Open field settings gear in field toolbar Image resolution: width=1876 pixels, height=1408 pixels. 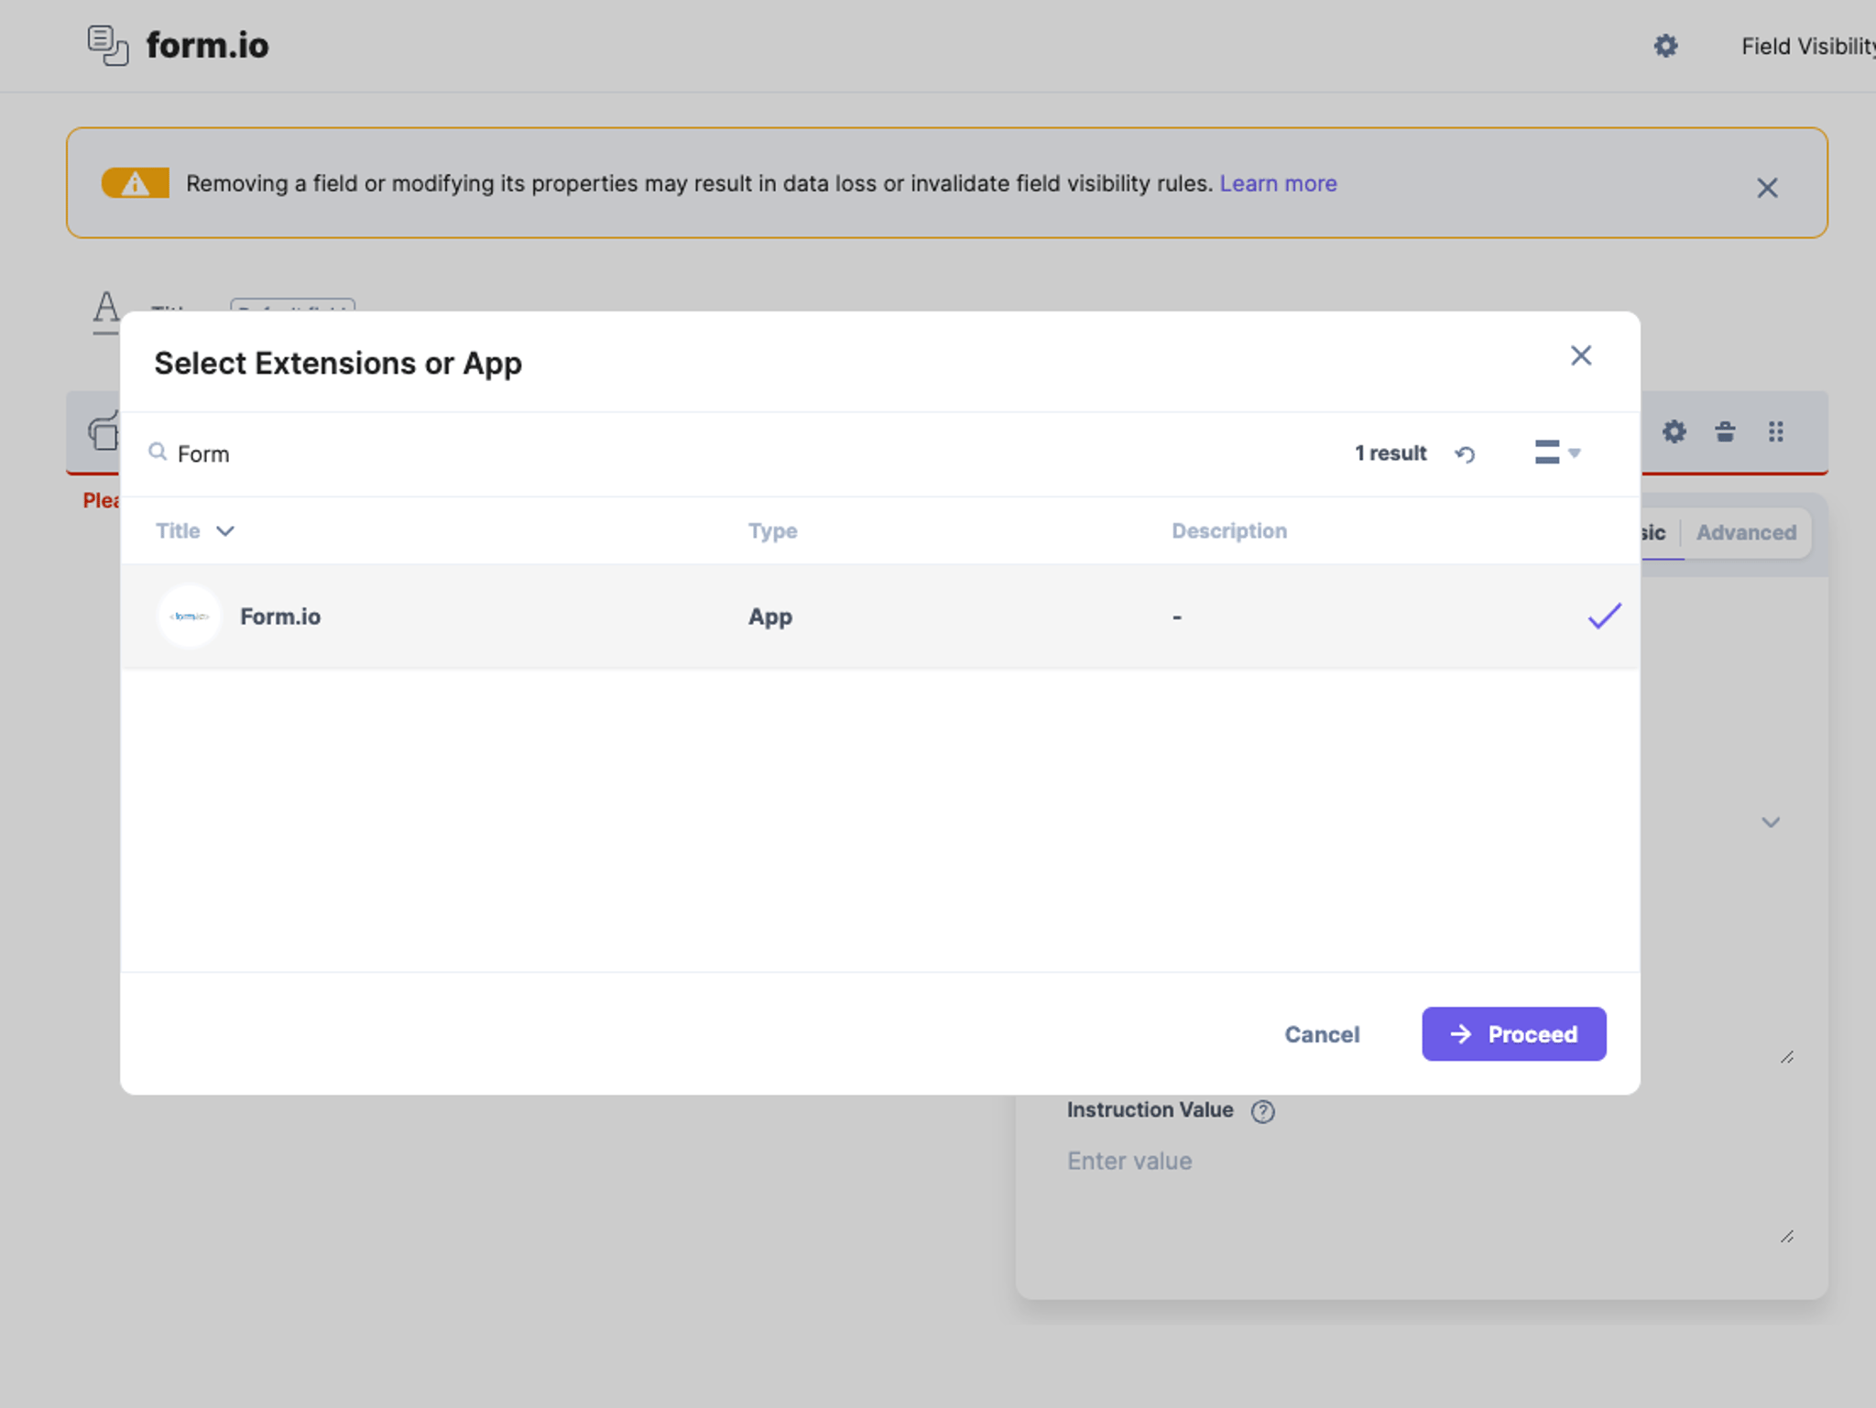(1674, 431)
